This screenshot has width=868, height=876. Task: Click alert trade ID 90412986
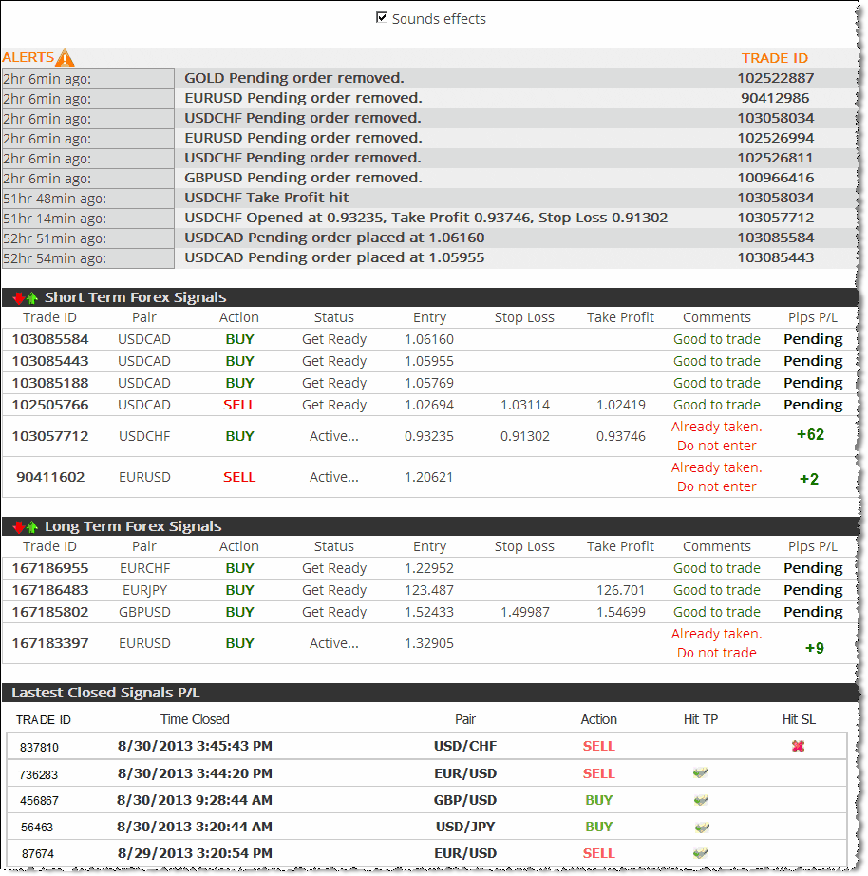775,98
